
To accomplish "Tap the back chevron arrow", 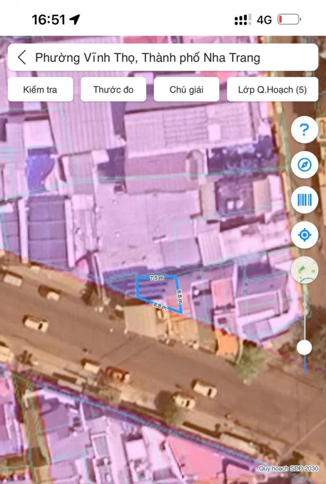I will pos(22,58).
